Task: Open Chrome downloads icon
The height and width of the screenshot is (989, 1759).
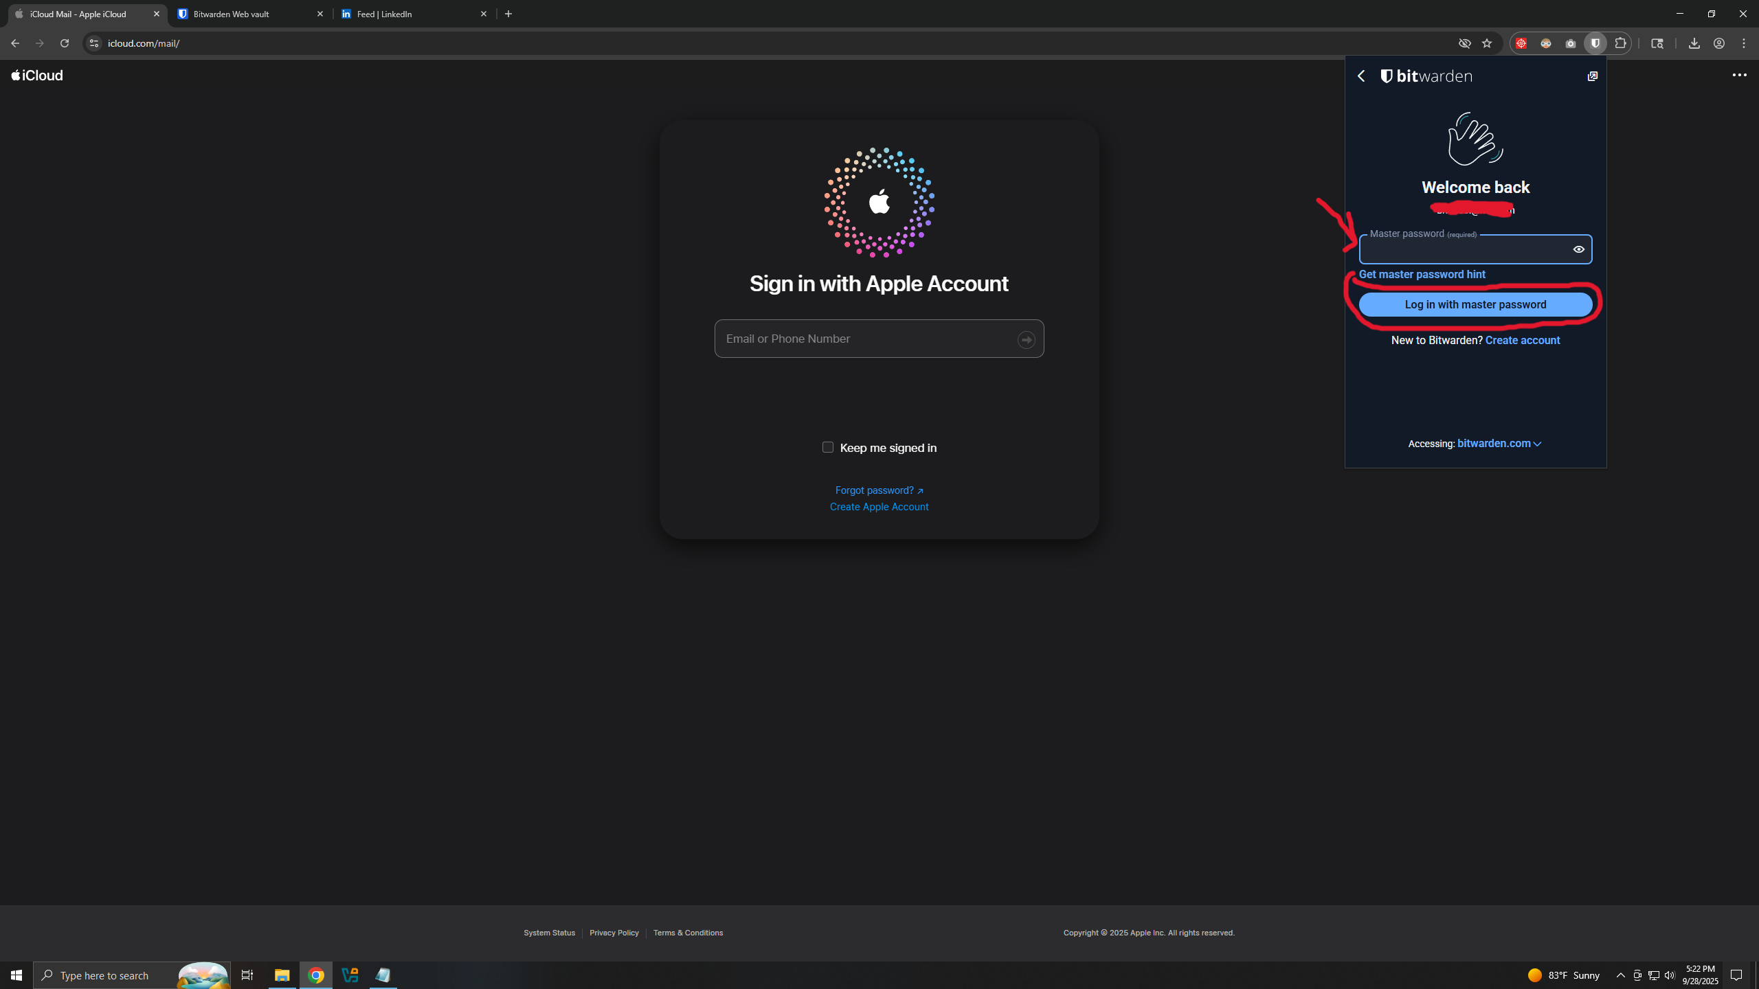Action: coord(1694,43)
